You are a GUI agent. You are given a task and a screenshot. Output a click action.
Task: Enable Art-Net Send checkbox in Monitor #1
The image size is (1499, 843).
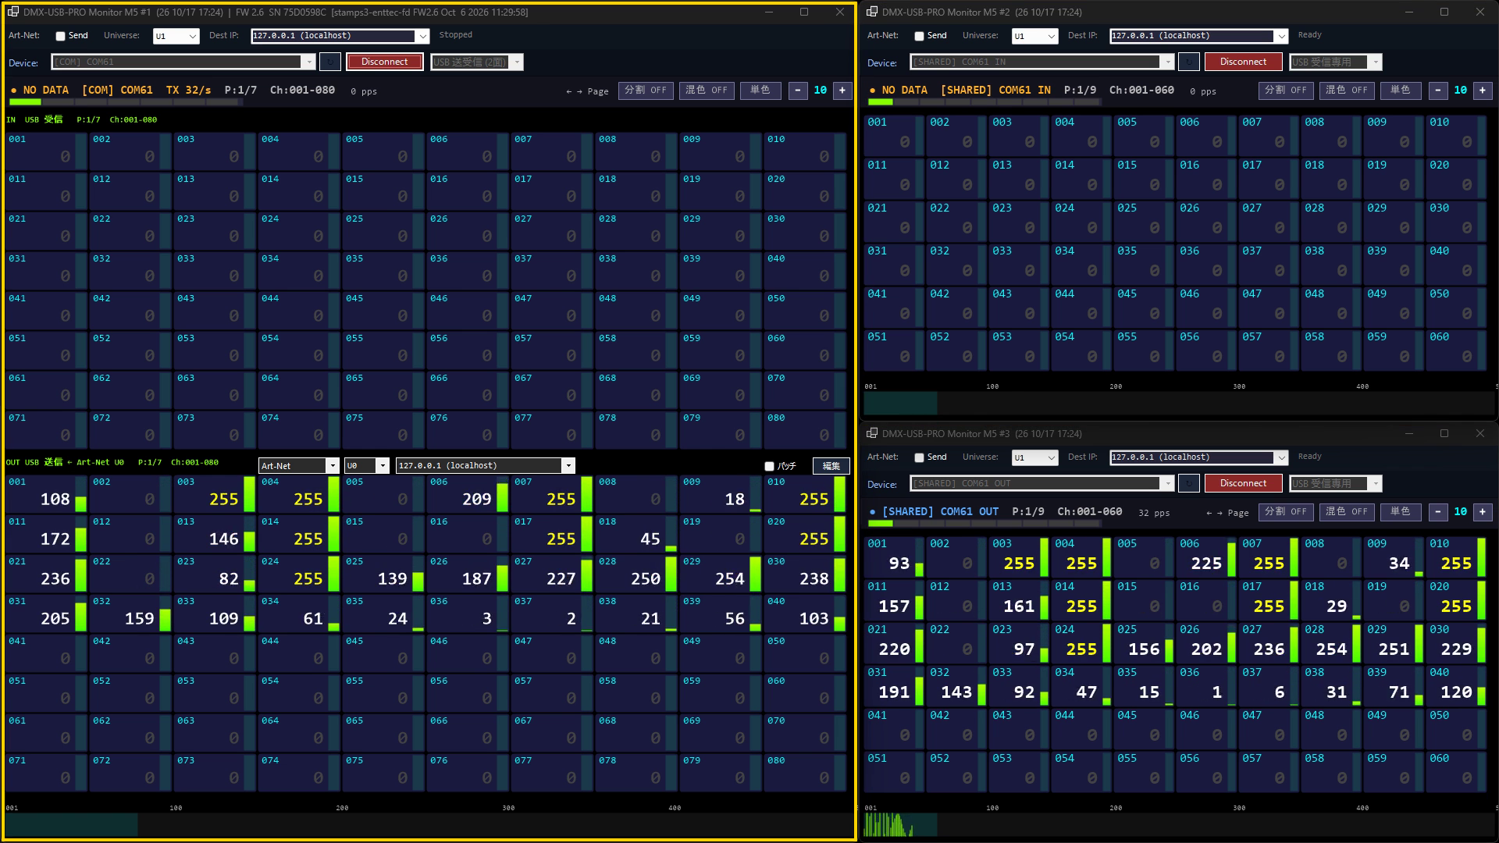point(60,36)
